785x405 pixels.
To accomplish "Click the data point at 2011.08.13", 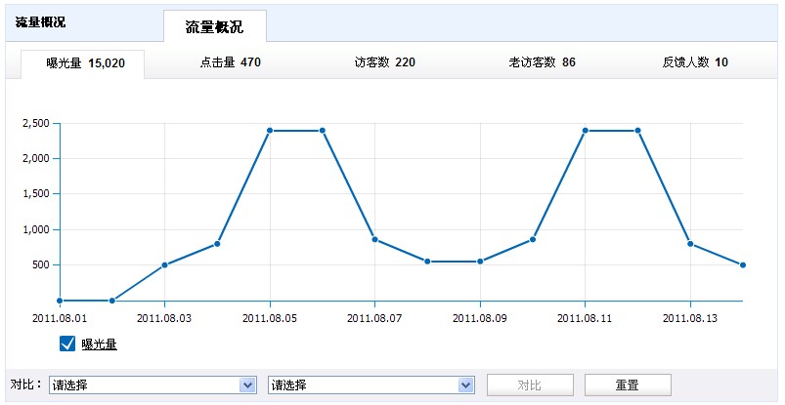I will [690, 244].
